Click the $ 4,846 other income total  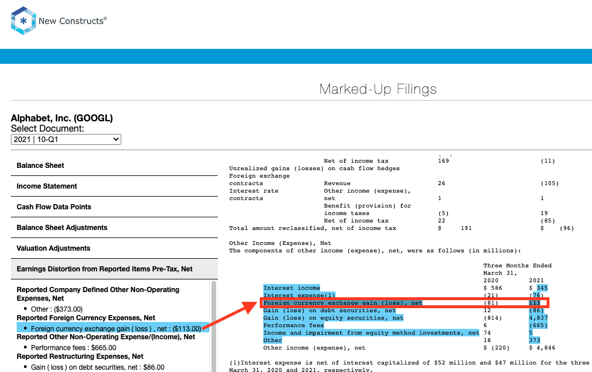pos(542,348)
